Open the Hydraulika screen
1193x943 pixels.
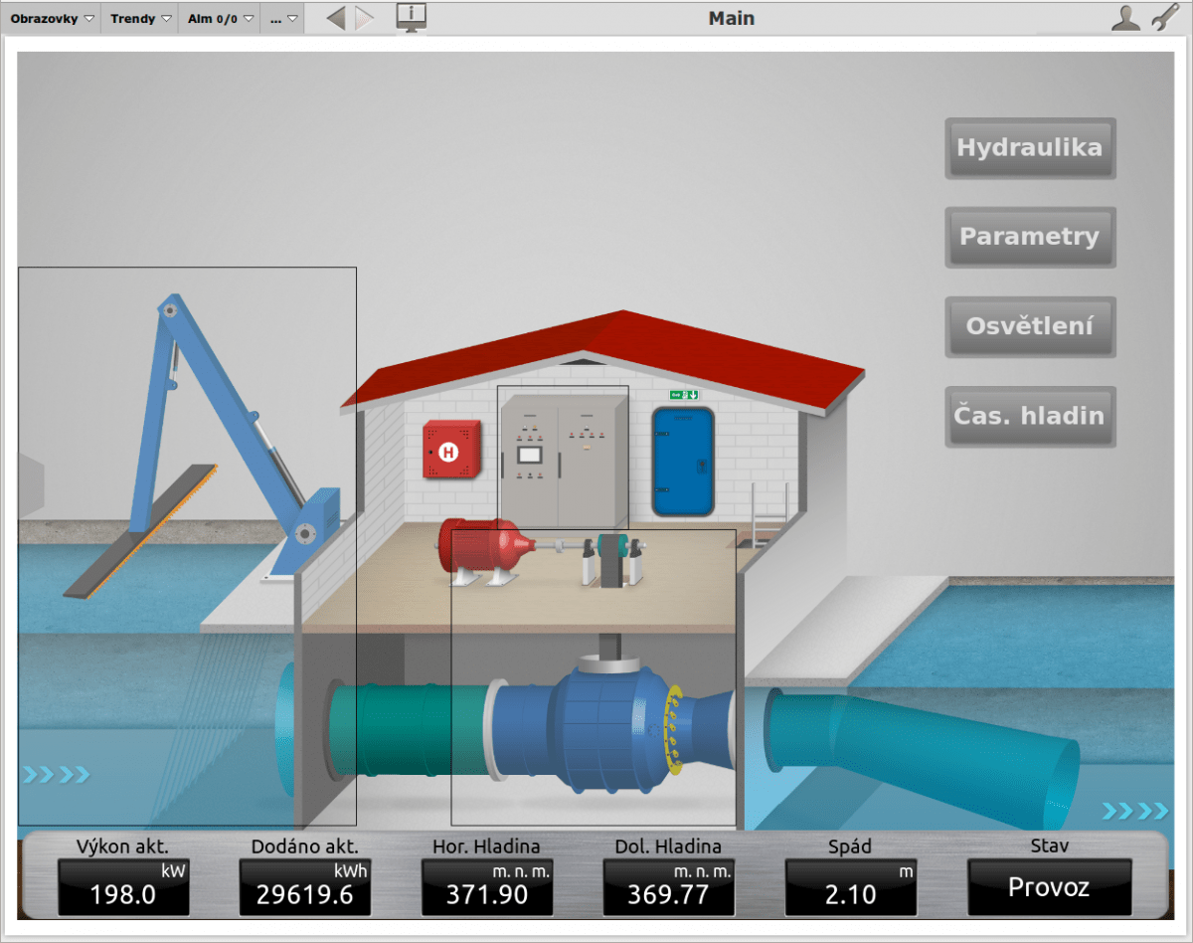point(1029,148)
